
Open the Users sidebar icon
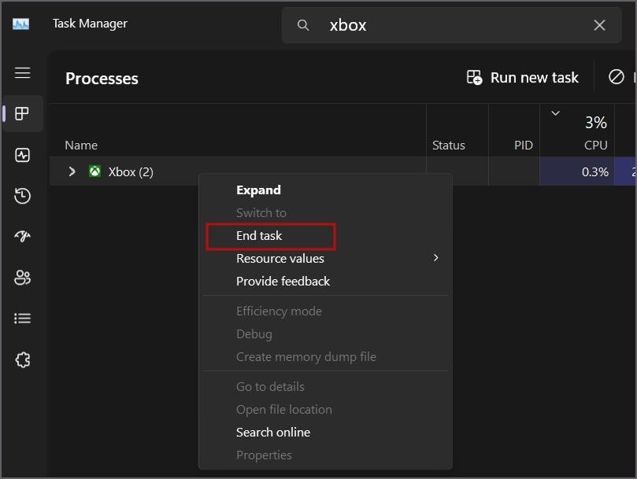pyautogui.click(x=22, y=278)
